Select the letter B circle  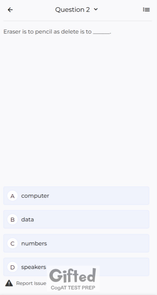point(12,219)
